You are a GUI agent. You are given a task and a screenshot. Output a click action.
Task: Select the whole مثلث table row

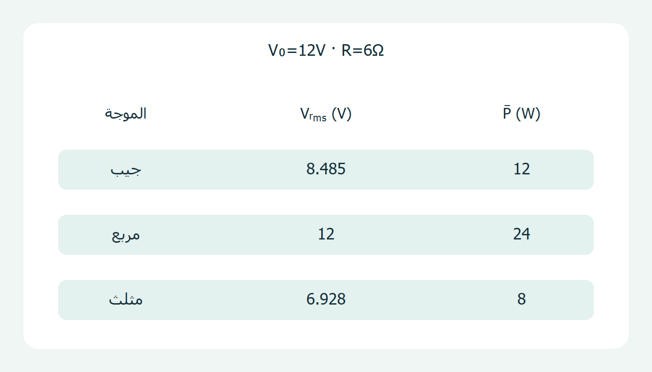pyautogui.click(x=326, y=300)
